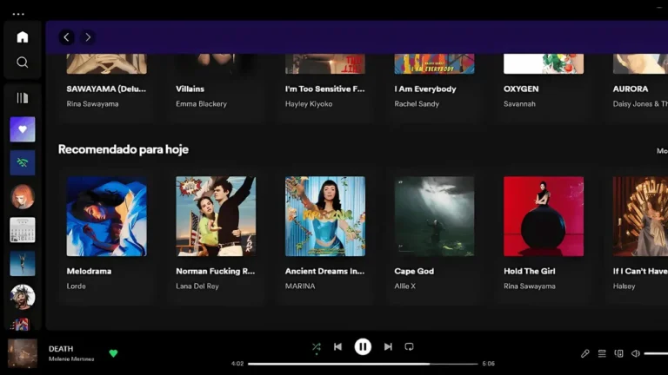Open connect to a device
Viewport: 668px width, 375px height.
tap(618, 353)
